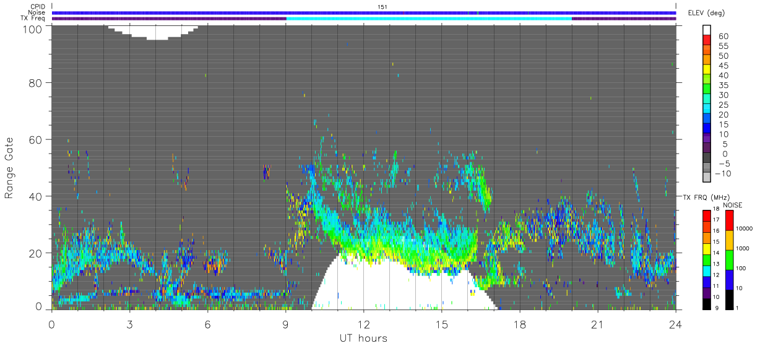Click the "17" label on TX FRQ colorbar

715,220
